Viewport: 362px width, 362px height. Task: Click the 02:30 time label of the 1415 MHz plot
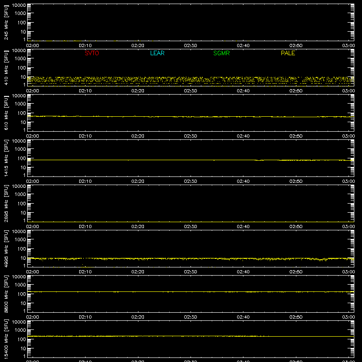(191, 181)
